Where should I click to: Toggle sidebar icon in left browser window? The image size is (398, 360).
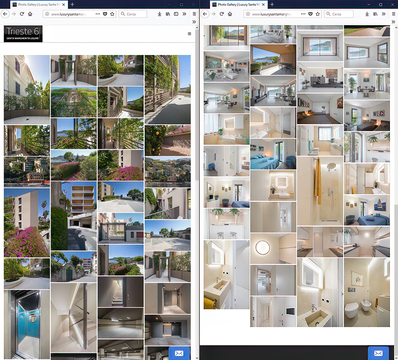(176, 14)
